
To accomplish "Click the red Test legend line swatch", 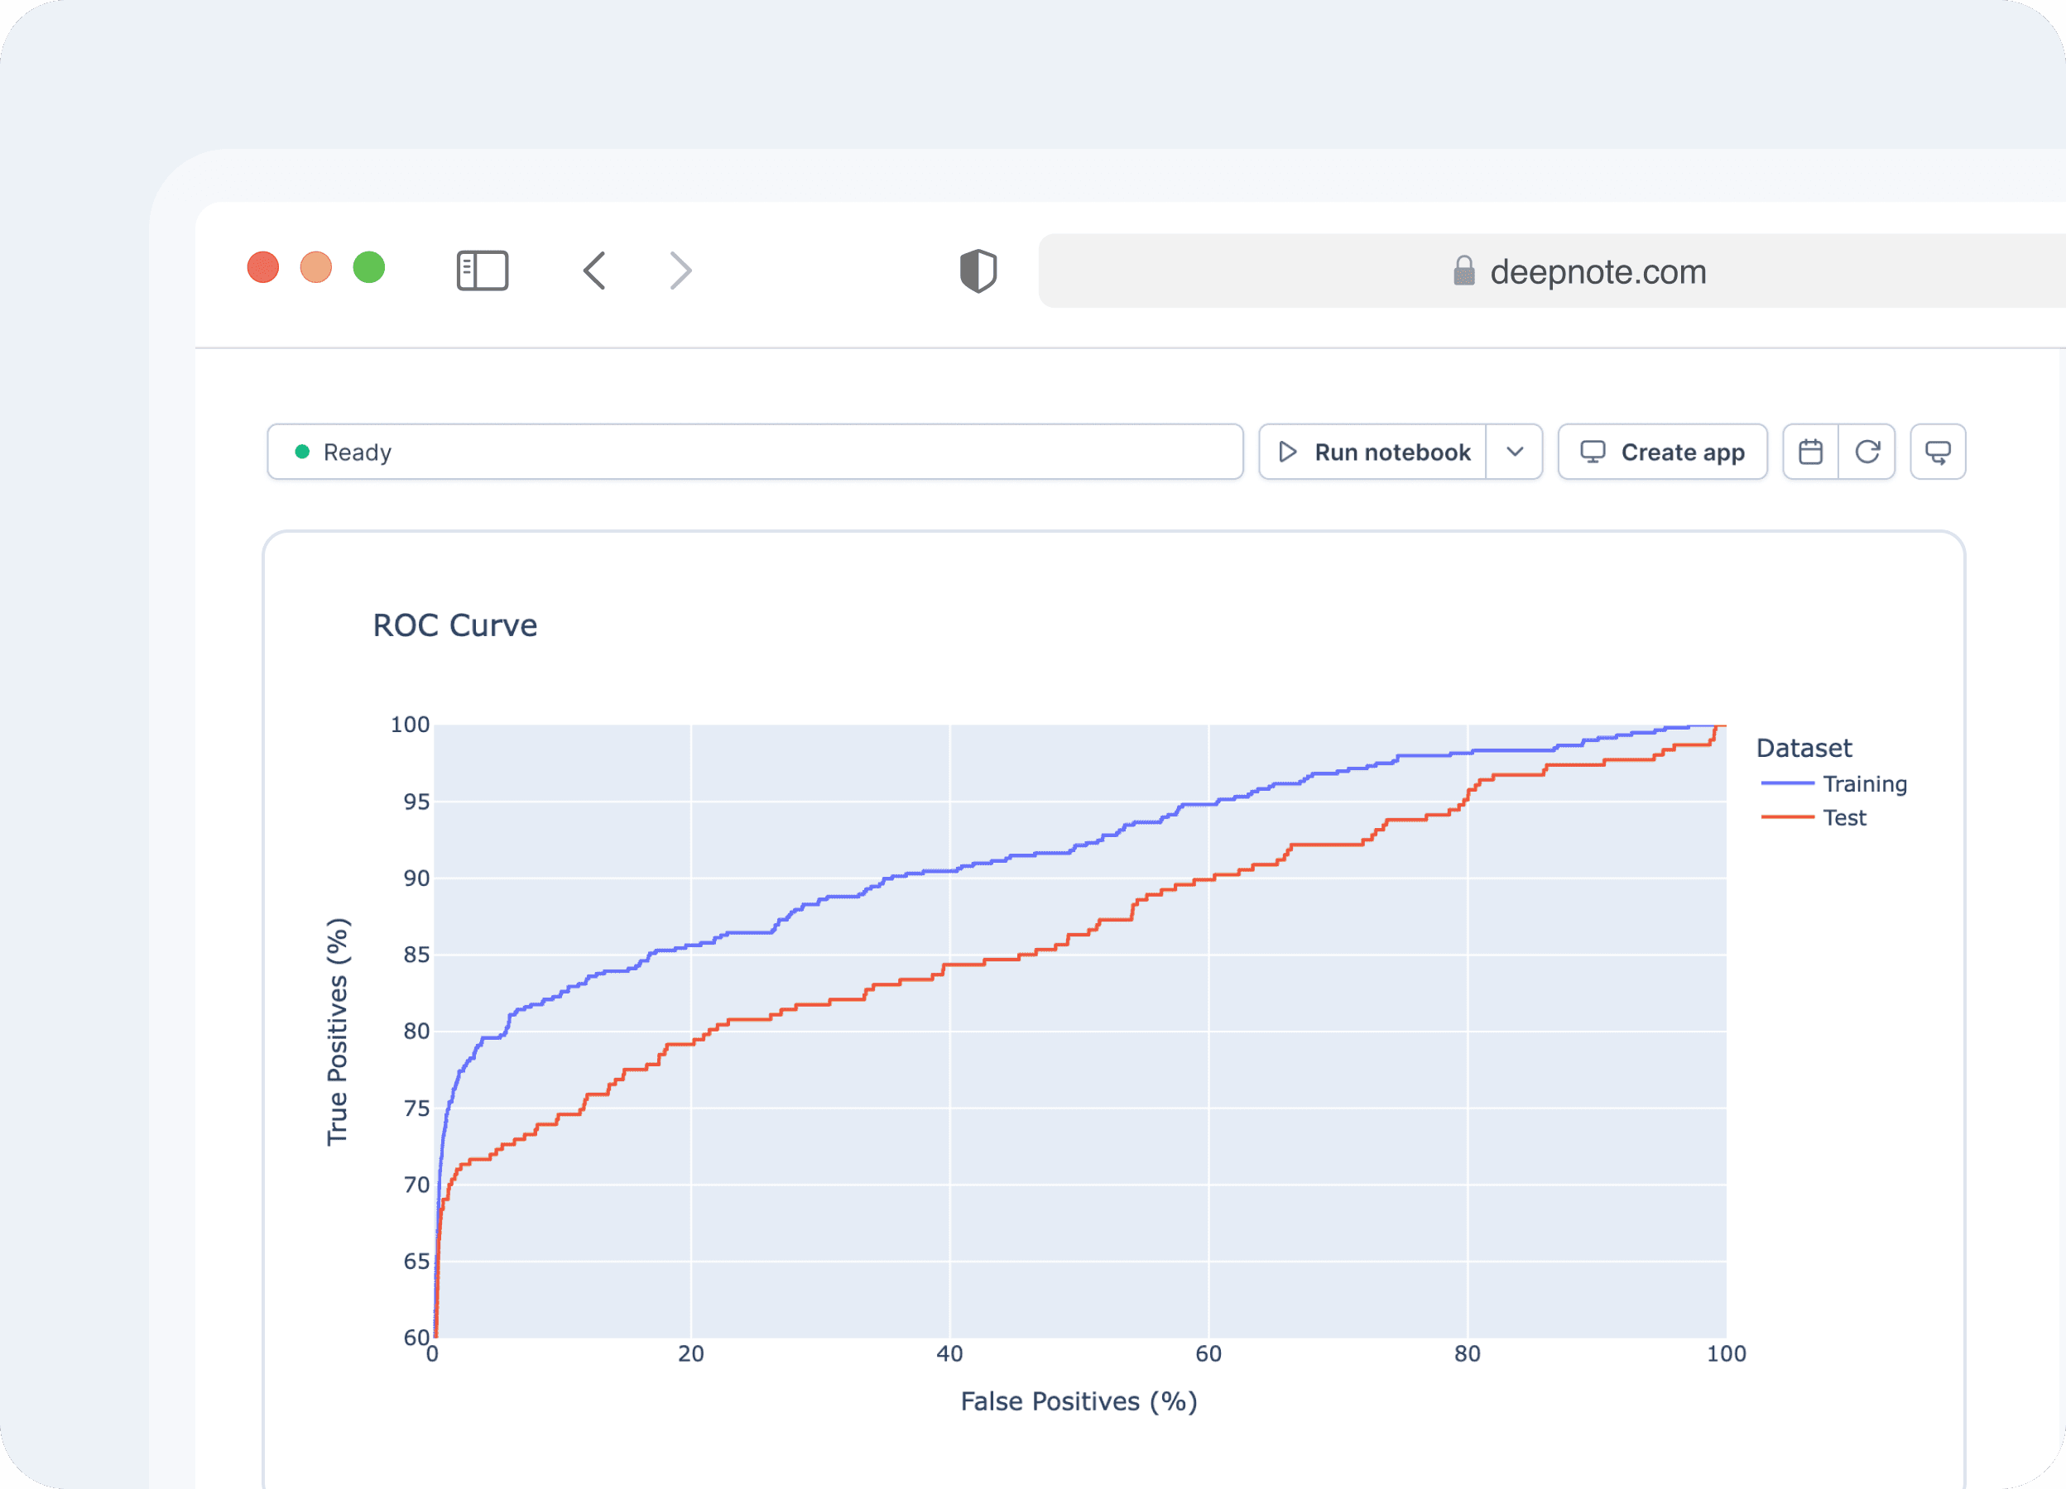I will [1786, 817].
